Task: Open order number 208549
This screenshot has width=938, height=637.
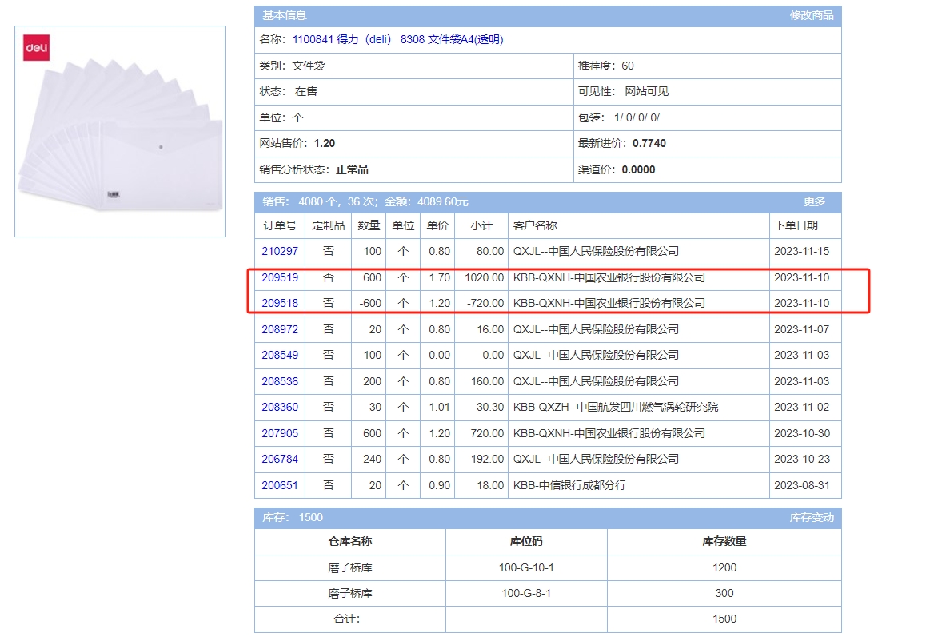Action: (x=279, y=356)
